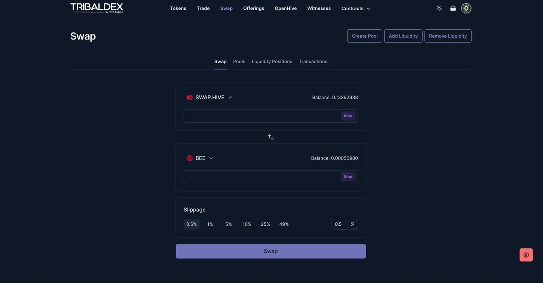This screenshot has width=543, height=283.
Task: Switch to the Transactions tab
Action: click(x=313, y=62)
